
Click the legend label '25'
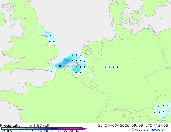click(x=52, y=131)
